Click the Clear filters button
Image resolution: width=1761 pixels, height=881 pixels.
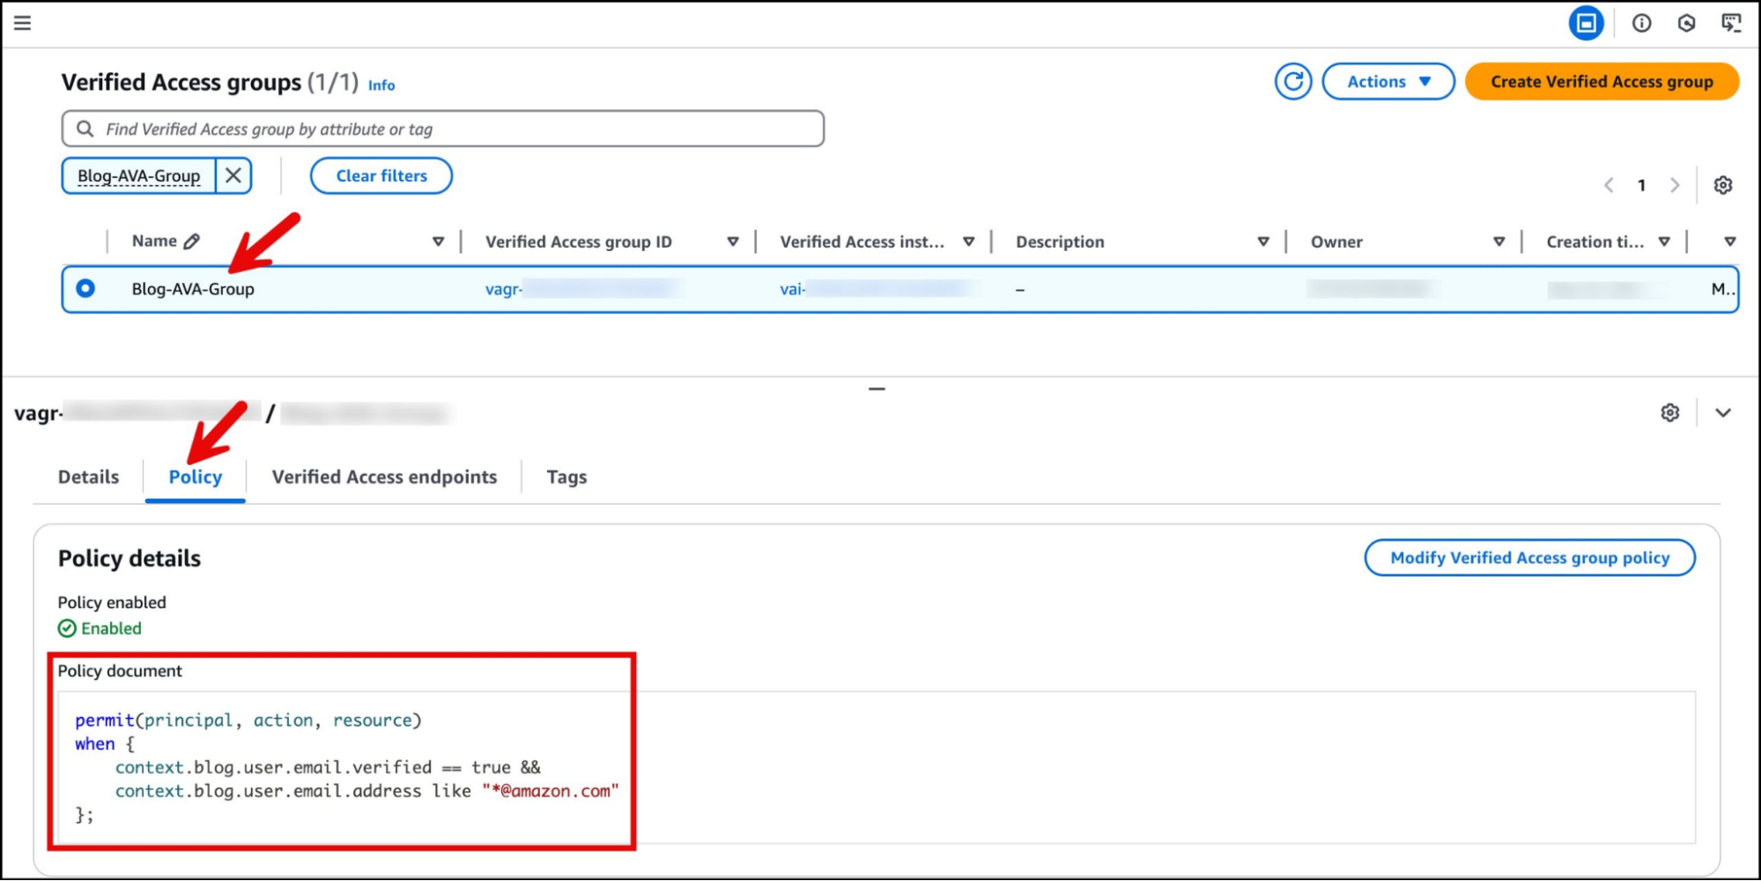pyautogui.click(x=381, y=175)
